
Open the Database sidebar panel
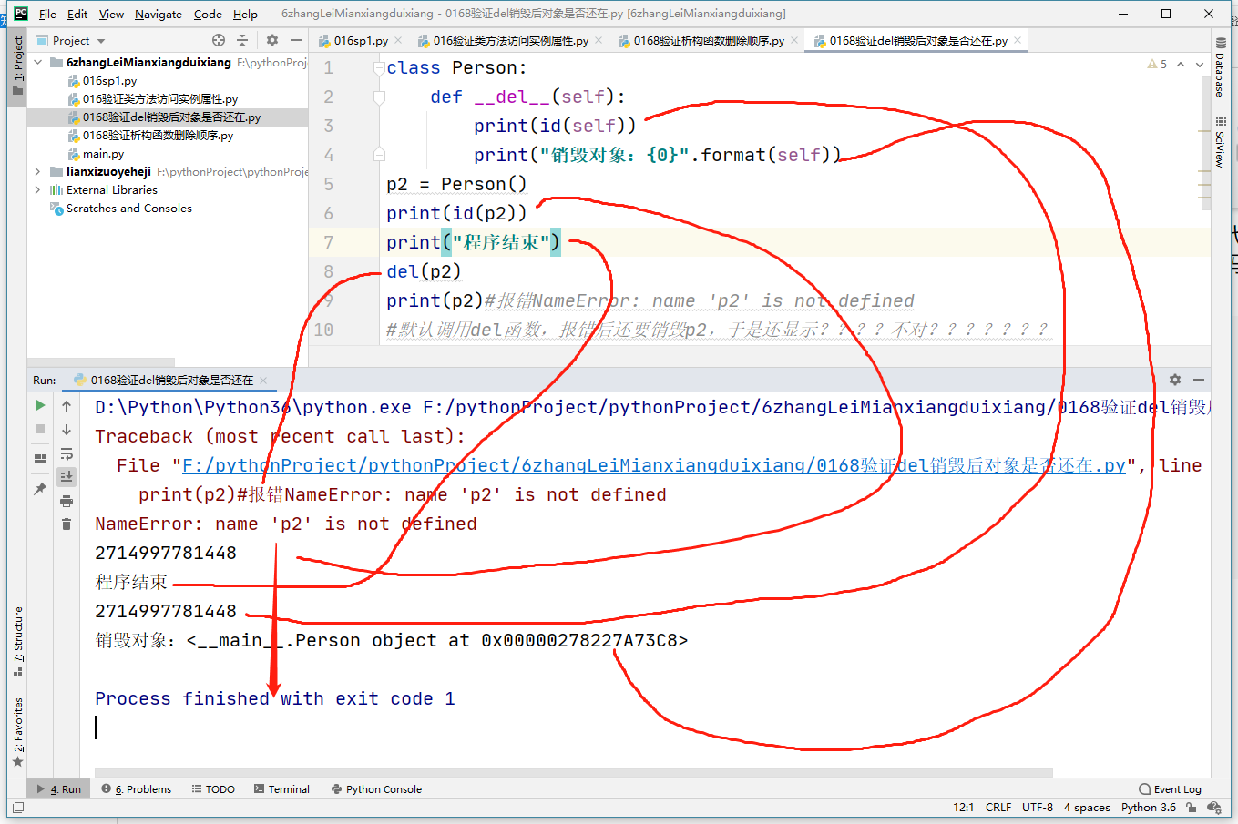pyautogui.click(x=1221, y=67)
